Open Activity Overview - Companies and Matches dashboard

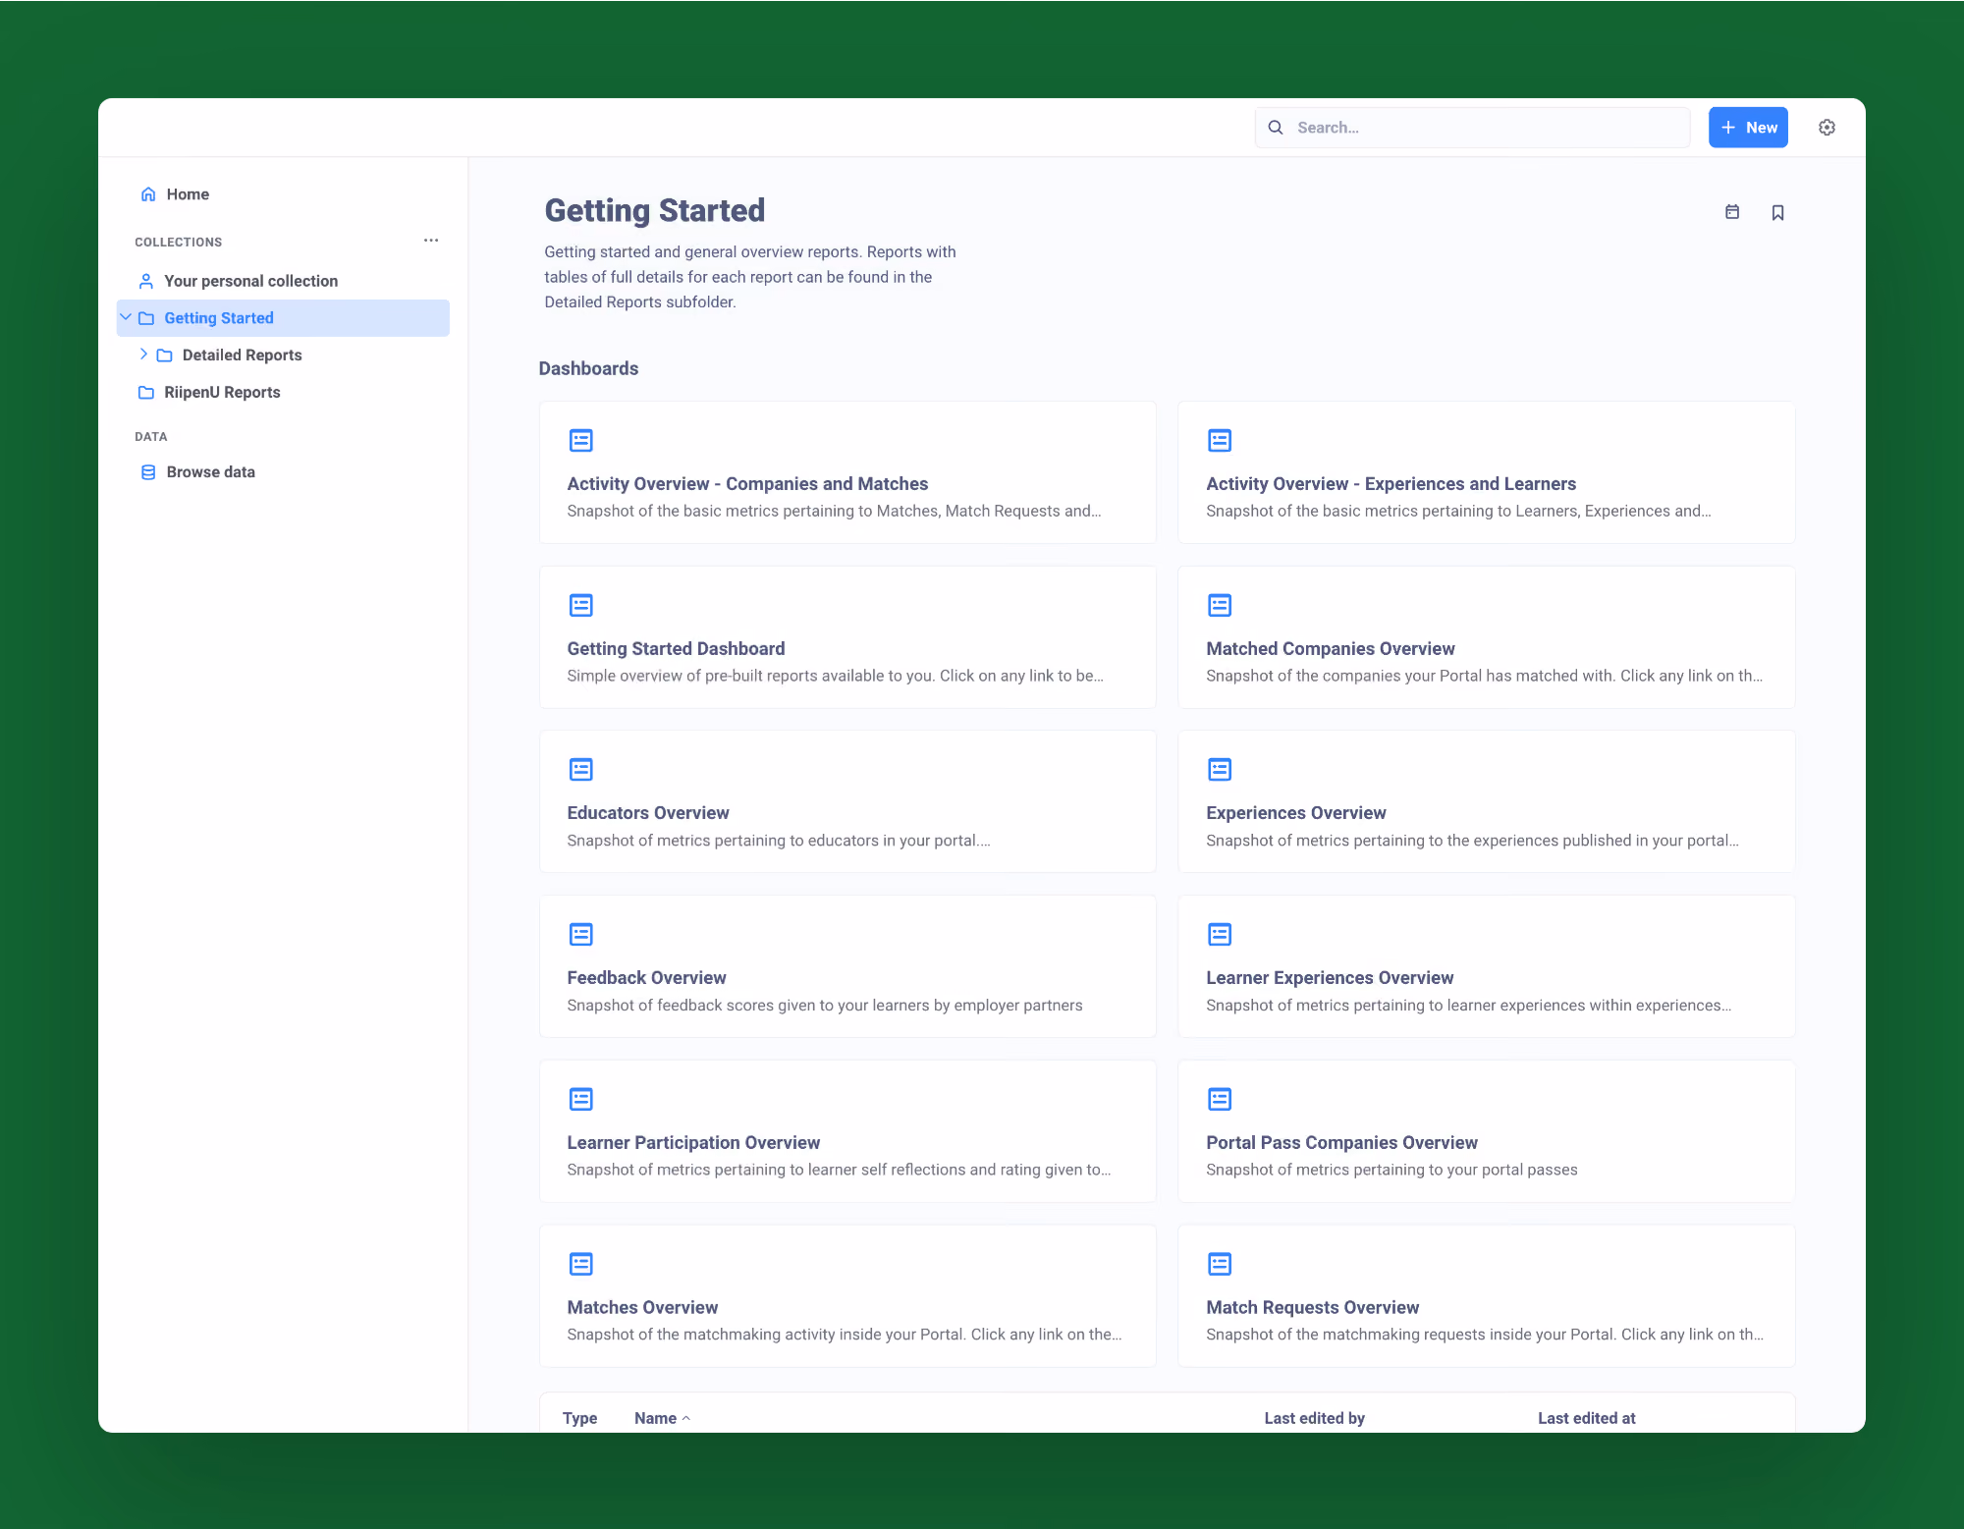pyautogui.click(x=847, y=472)
